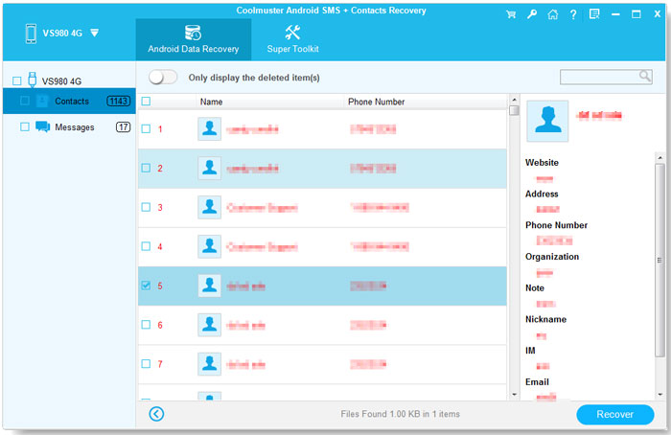Click avatar icon of contact row 2

tap(209, 168)
